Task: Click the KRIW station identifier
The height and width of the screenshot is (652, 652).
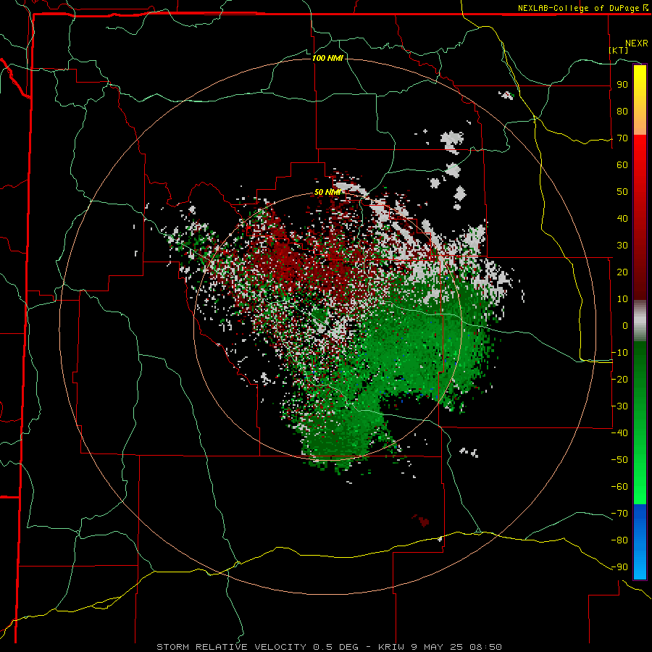Action: 393,647
